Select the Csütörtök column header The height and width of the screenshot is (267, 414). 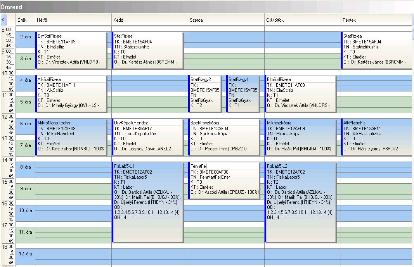pos(303,20)
